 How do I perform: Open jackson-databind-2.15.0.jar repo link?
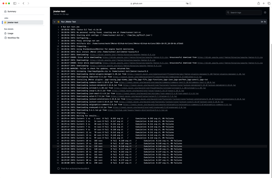pos(179,85)
